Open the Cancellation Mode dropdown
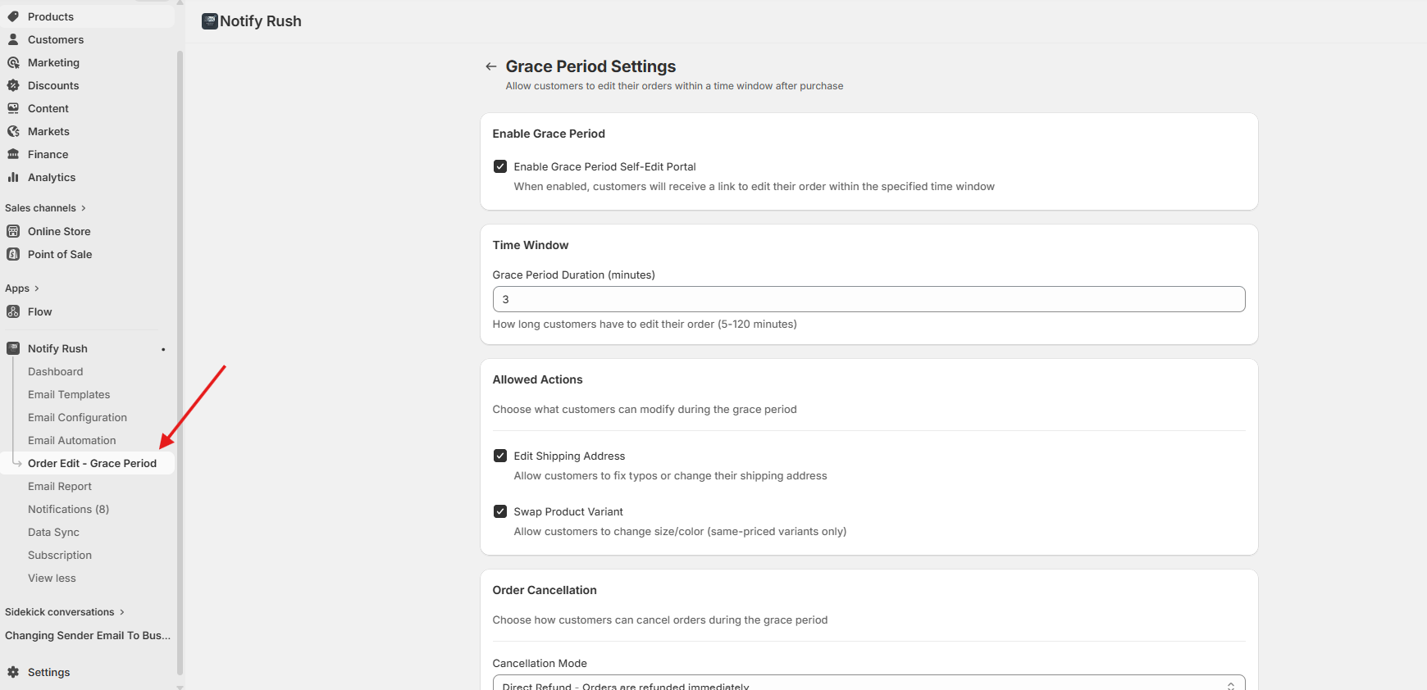This screenshot has height=690, width=1427. [x=869, y=683]
